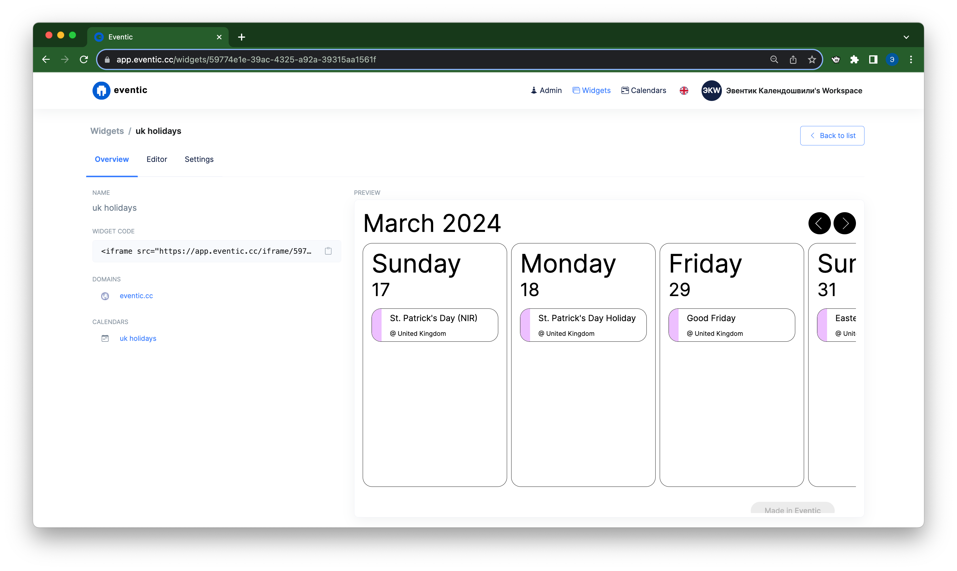
Task: Open workspace name dropdown
Action: click(x=794, y=90)
